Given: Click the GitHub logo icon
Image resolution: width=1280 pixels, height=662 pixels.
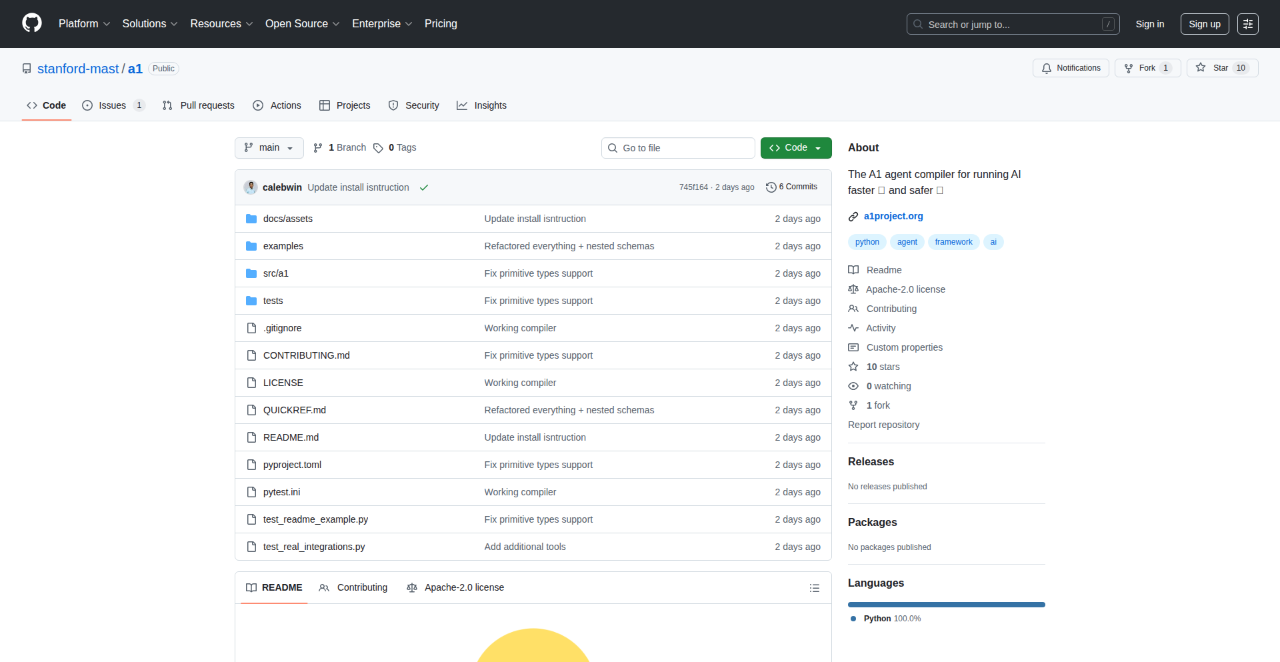Looking at the screenshot, I should pyautogui.click(x=32, y=23).
